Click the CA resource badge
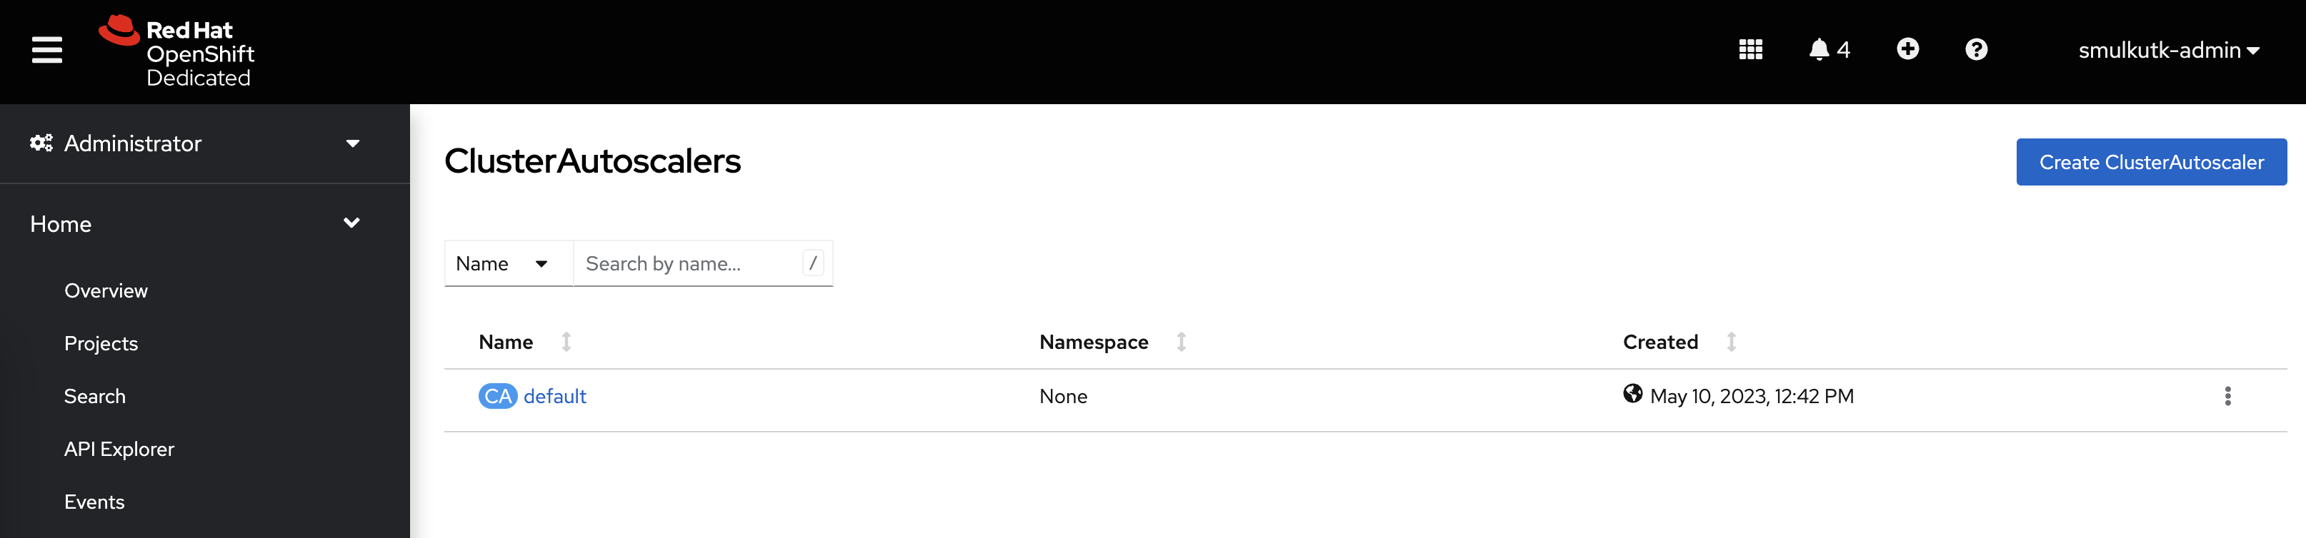The height and width of the screenshot is (538, 2306). tap(496, 396)
